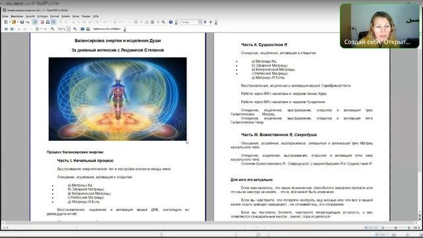The height and width of the screenshot is (238, 423).
Task: Open the Format menu
Action: (54, 16)
